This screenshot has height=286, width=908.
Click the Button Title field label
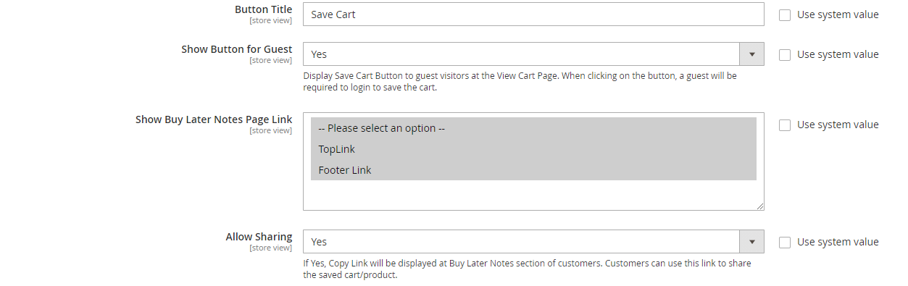click(263, 9)
